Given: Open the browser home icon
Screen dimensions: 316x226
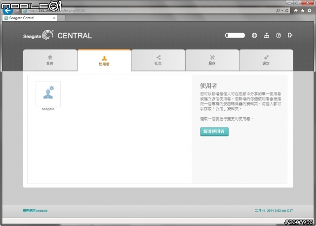Looking at the screenshot, I should click(296, 11).
